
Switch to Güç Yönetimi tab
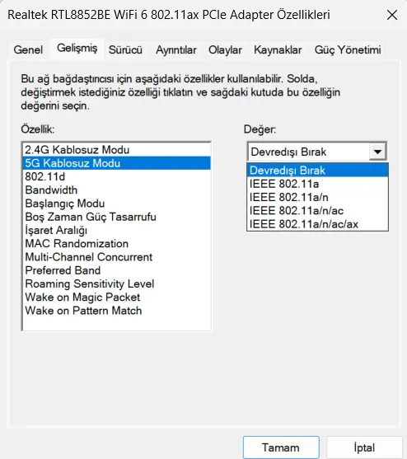tap(348, 49)
